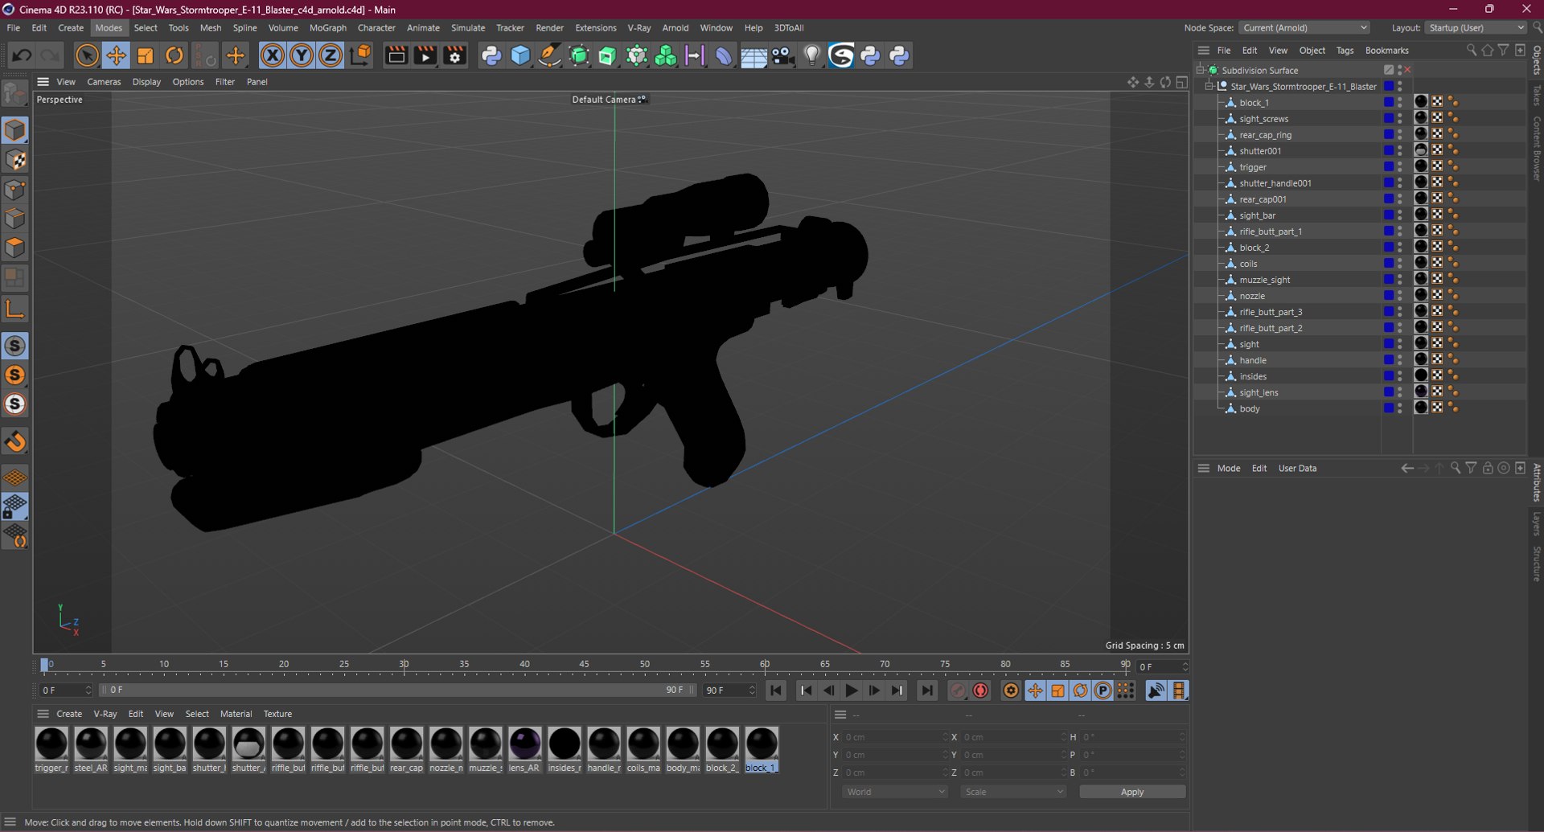Image resolution: width=1544 pixels, height=832 pixels.
Task: Open Edit Render Settings icon
Action: 455,55
